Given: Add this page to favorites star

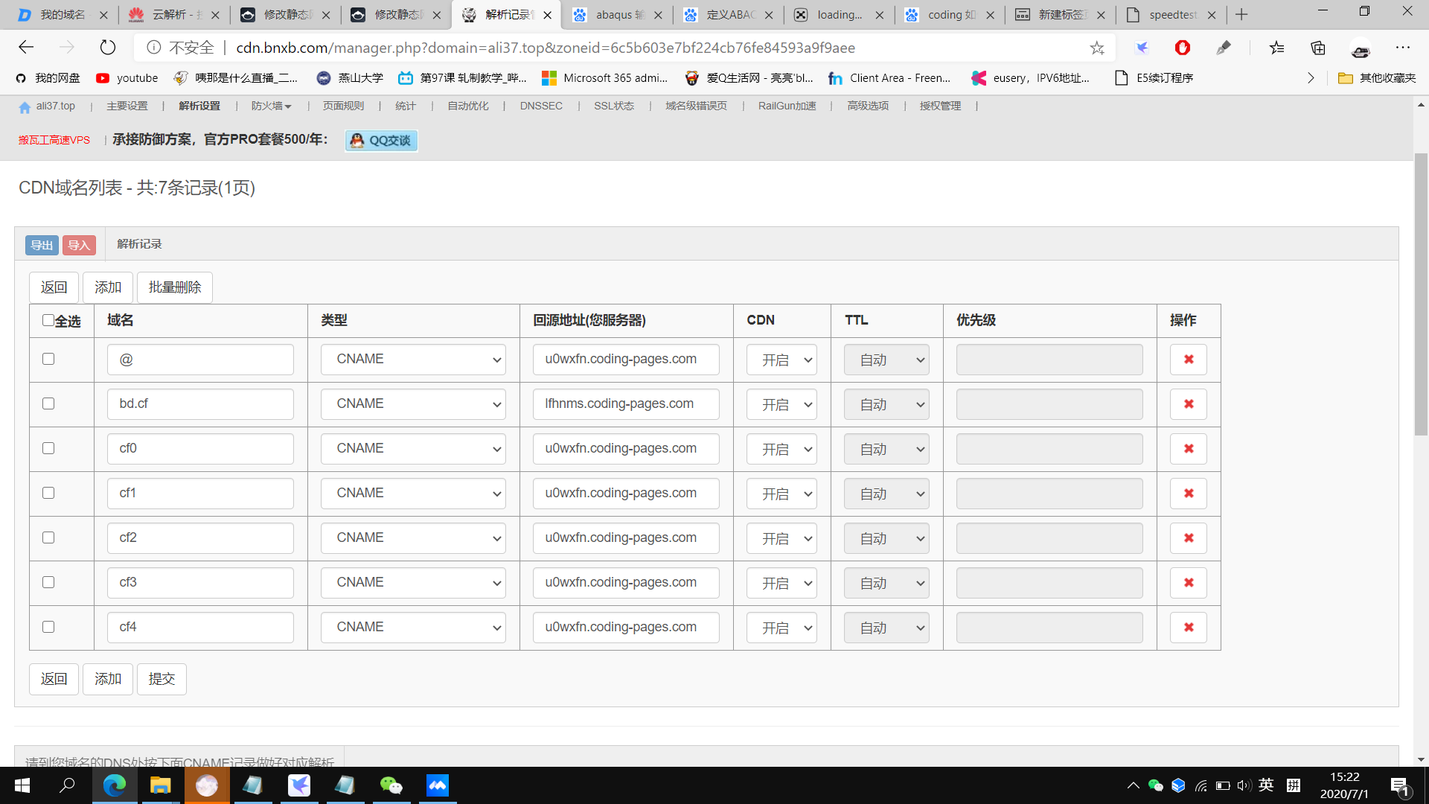Looking at the screenshot, I should point(1096,48).
